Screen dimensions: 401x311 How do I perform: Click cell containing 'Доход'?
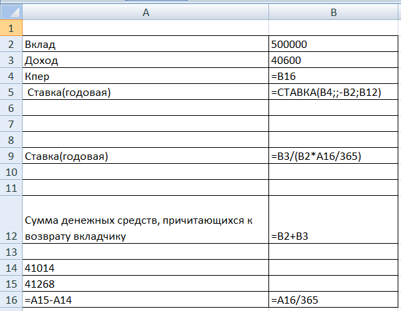[x=145, y=60]
